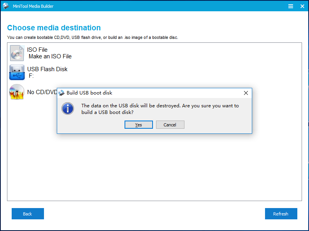309x231 pixels.
Task: Select the CD/DVD burner icon
Action: (17, 92)
